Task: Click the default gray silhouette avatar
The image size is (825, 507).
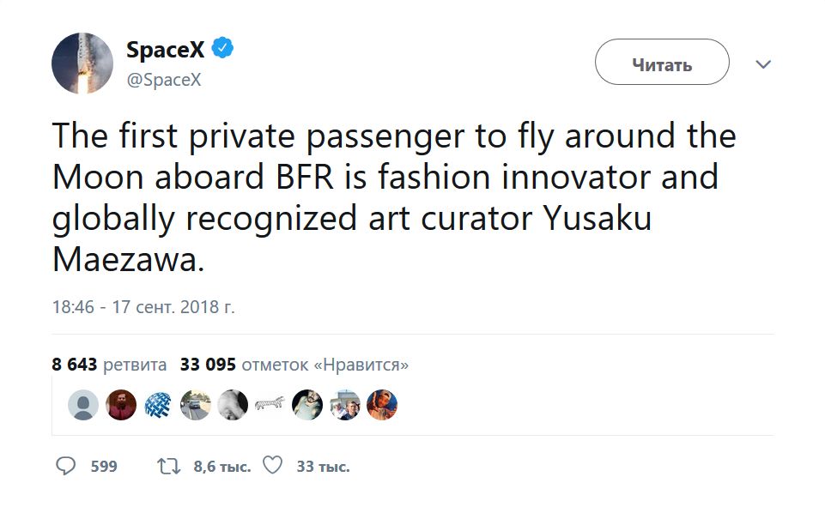Action: coord(83,405)
